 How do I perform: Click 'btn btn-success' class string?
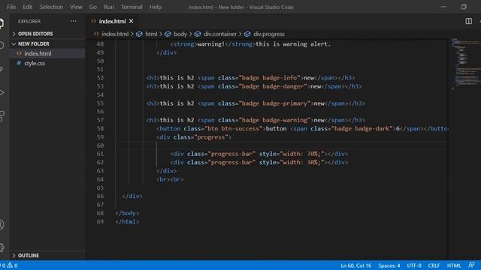coord(234,128)
